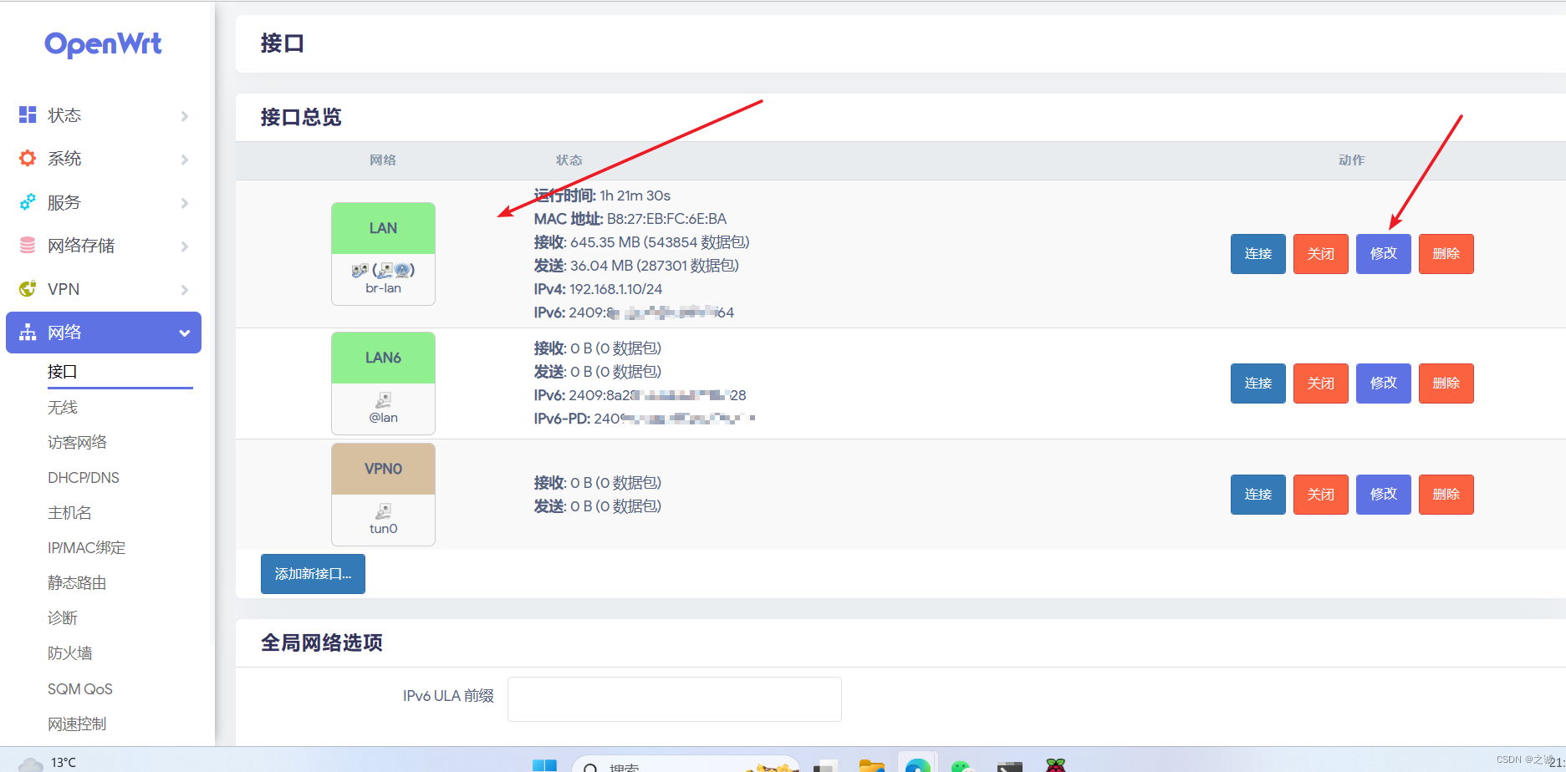
Task: Click the 状态 dashboard icon
Action: [28, 114]
